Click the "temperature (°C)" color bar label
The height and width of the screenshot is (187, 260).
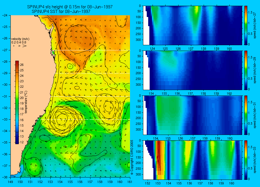26,102
